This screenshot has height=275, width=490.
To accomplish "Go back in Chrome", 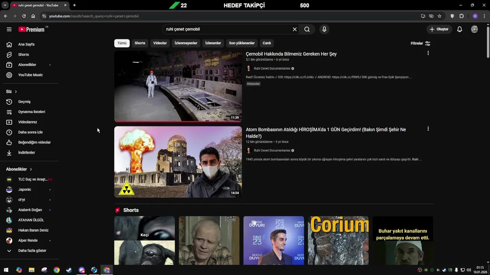I will (x=5, y=16).
